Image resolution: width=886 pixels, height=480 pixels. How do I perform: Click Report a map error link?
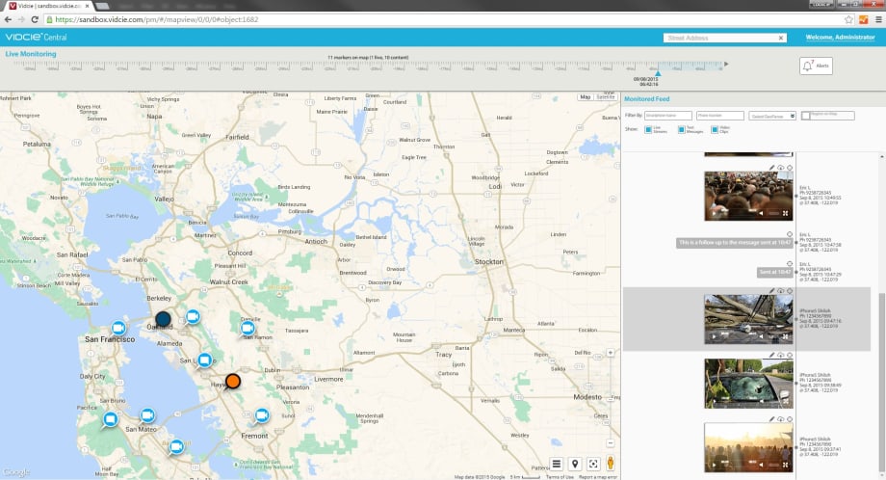pyautogui.click(x=598, y=477)
